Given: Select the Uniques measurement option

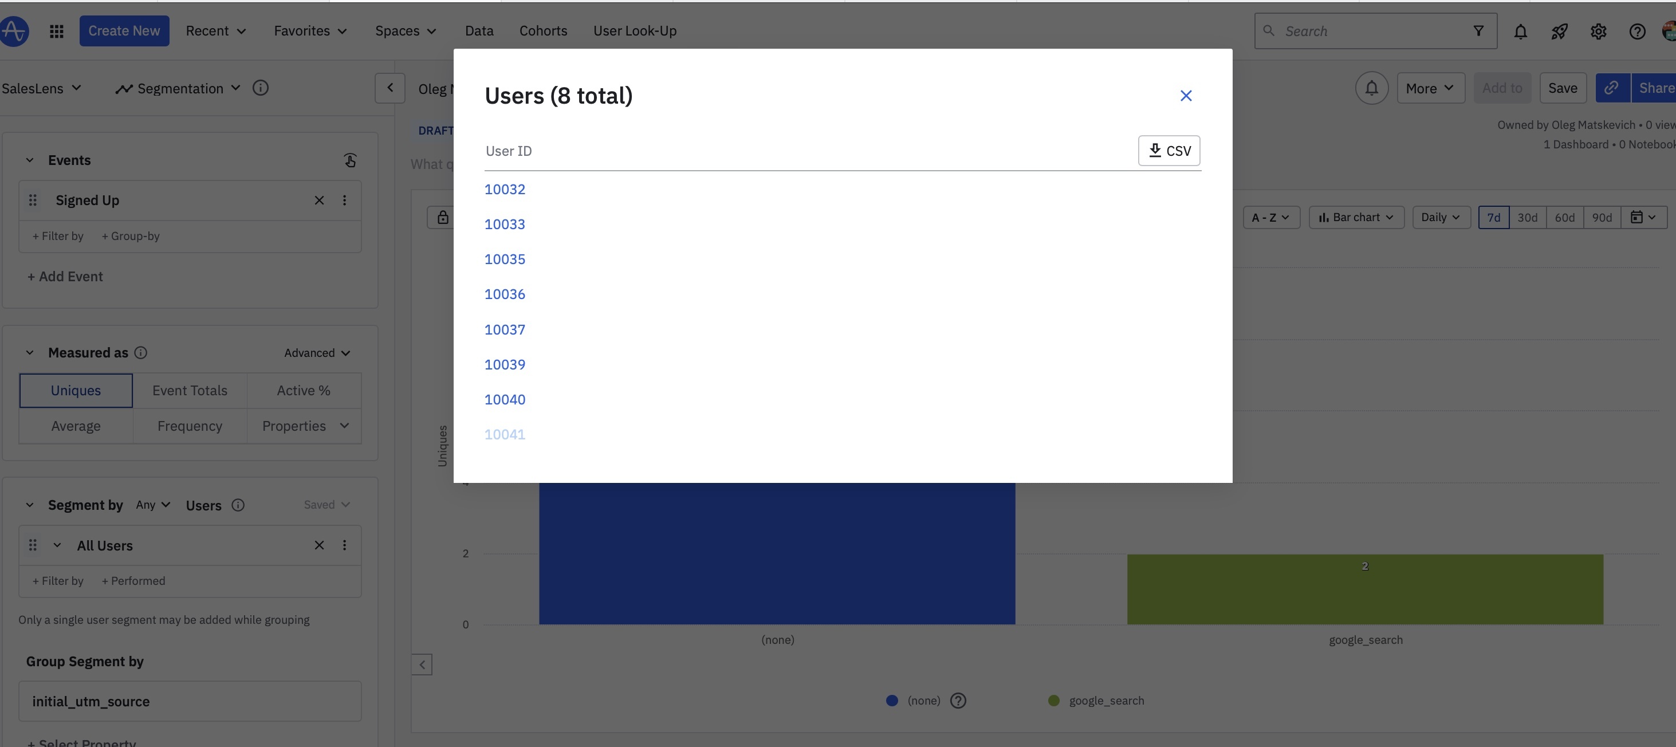Looking at the screenshot, I should point(76,391).
